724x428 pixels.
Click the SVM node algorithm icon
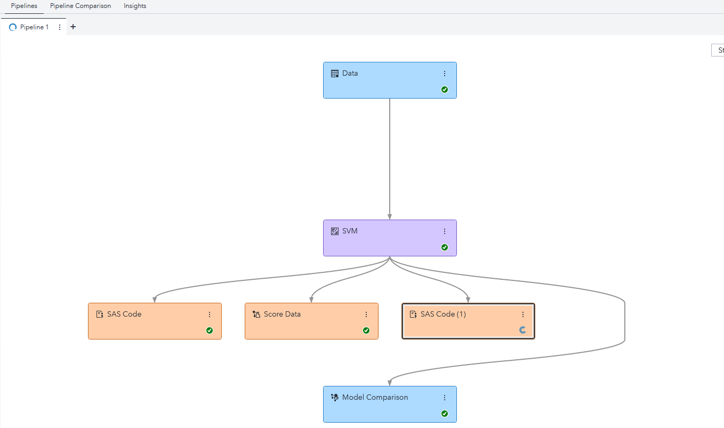pos(335,231)
